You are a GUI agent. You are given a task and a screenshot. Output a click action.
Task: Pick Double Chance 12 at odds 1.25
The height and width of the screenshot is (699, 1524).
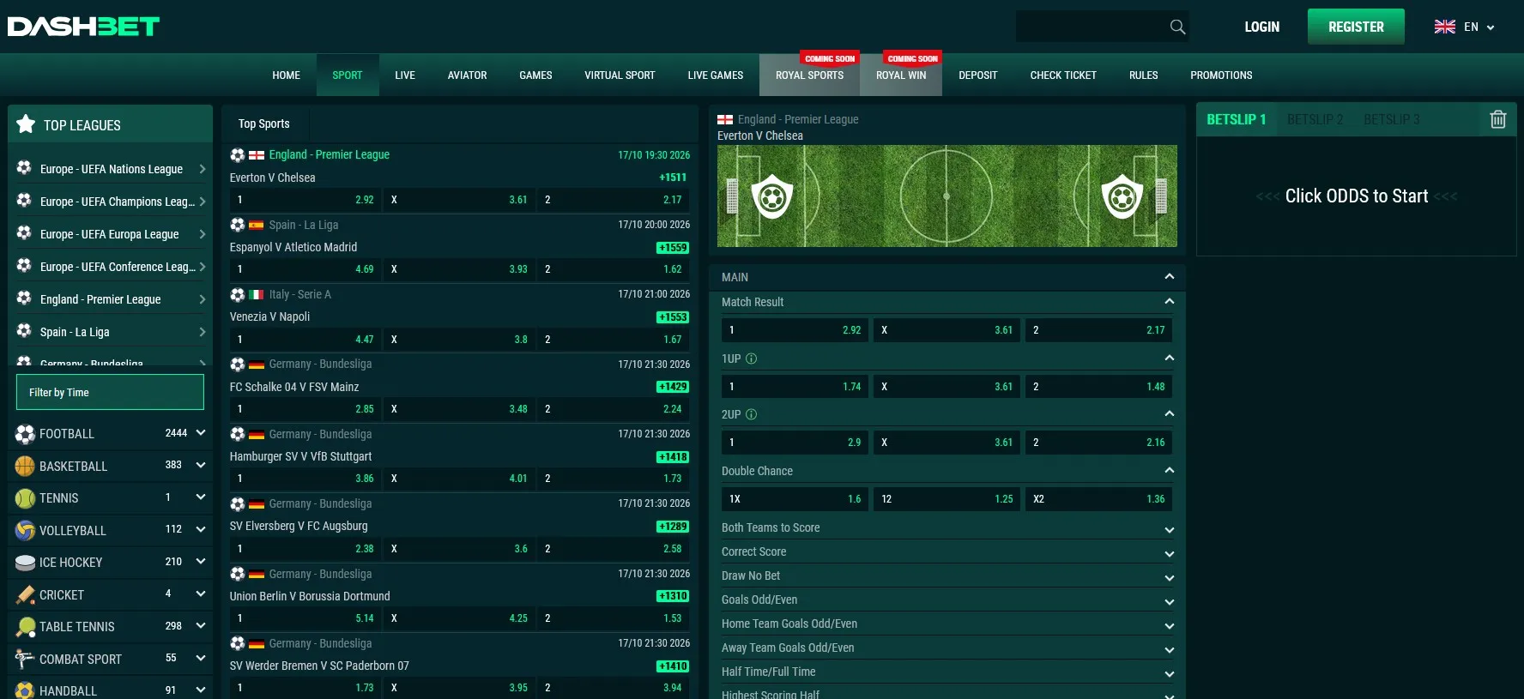tap(946, 499)
